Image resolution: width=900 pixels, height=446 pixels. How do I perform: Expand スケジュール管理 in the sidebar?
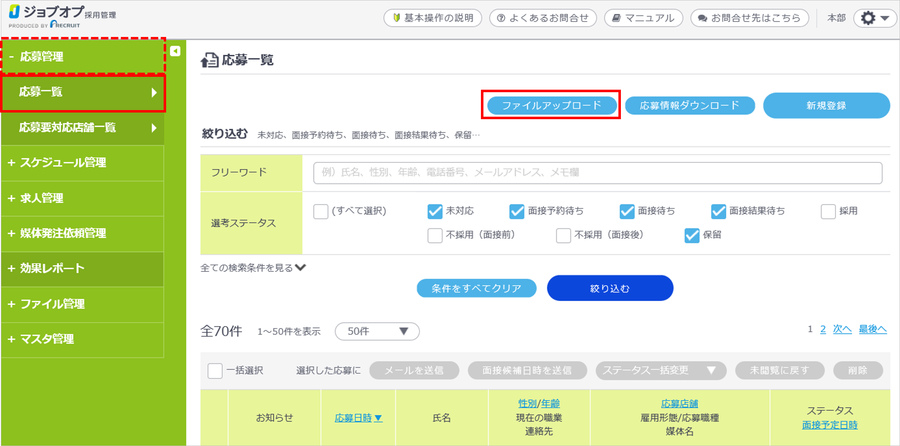click(62, 162)
